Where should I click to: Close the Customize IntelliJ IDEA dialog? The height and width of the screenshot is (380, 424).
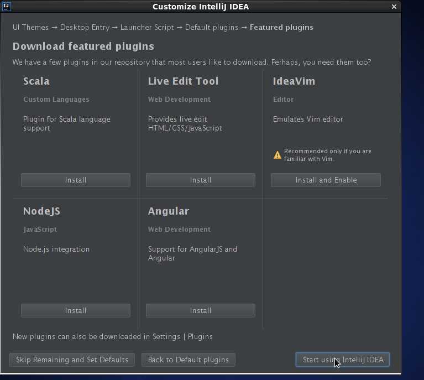tap(394, 7)
